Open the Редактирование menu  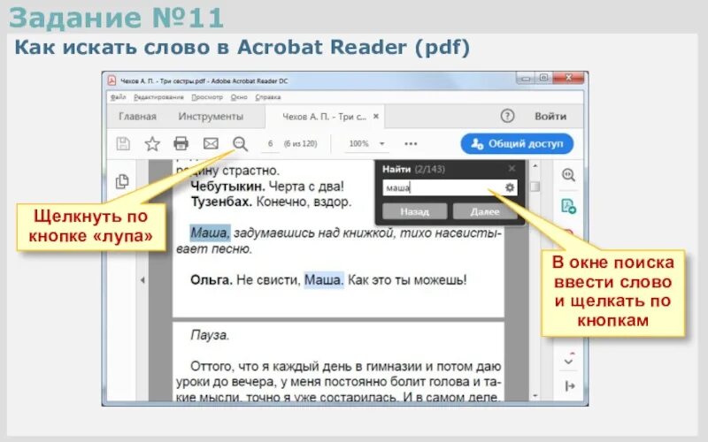pos(158,97)
